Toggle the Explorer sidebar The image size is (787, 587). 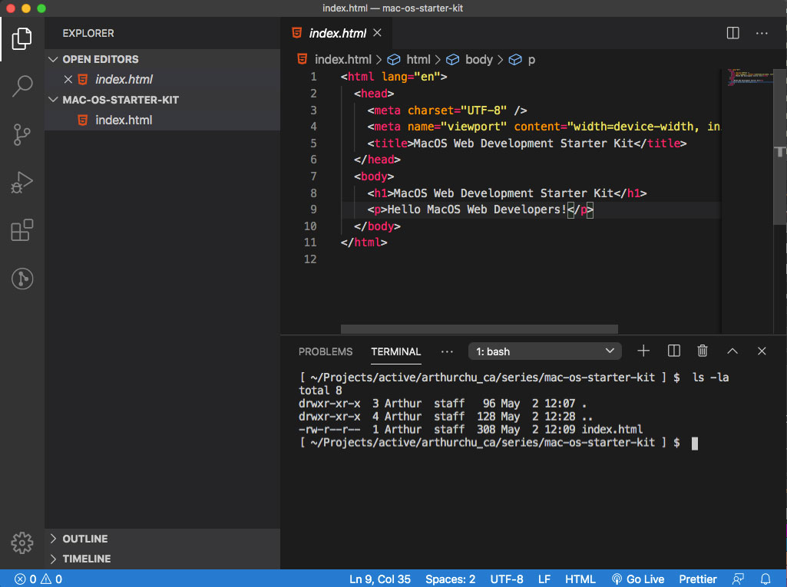[21, 38]
